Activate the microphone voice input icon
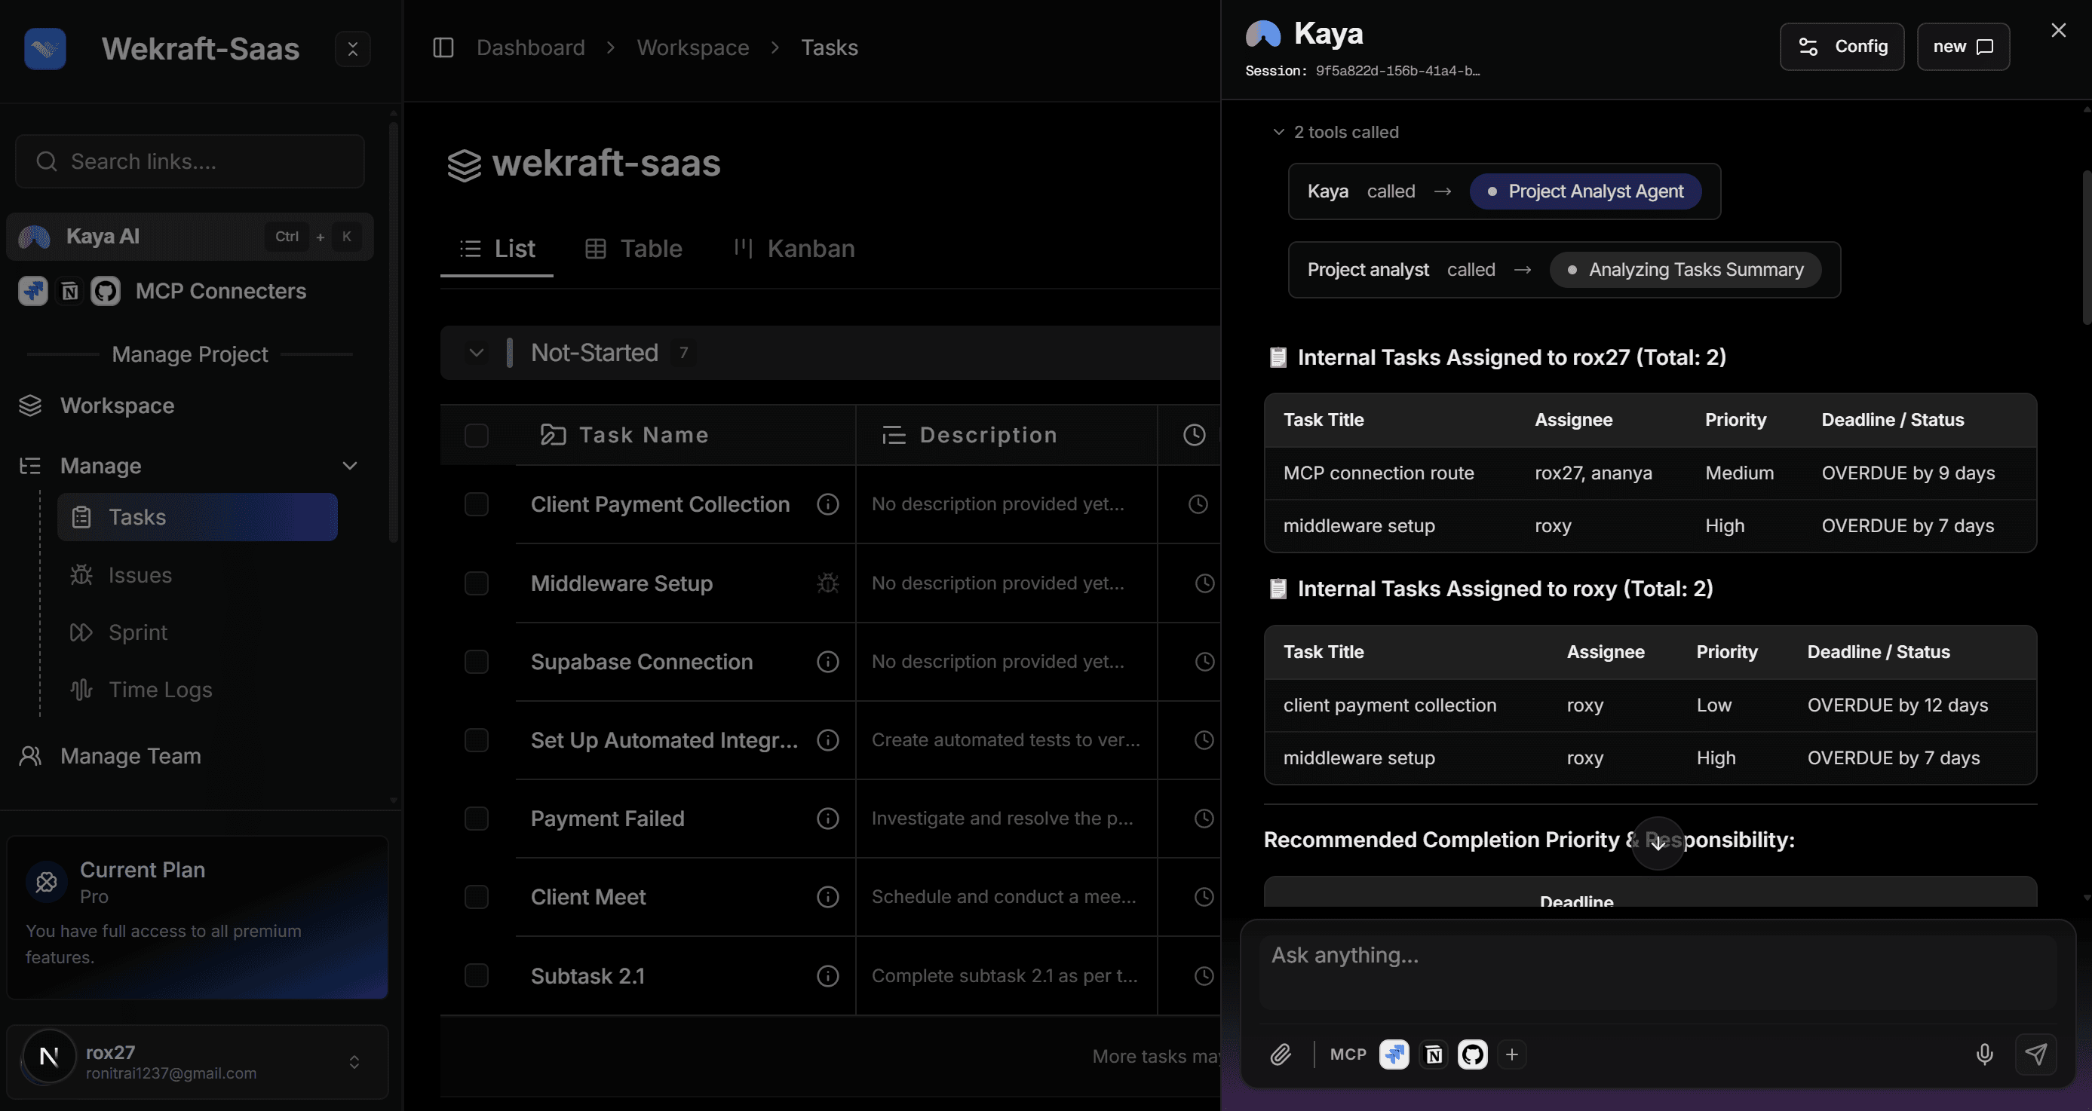2092x1111 pixels. point(1984,1054)
